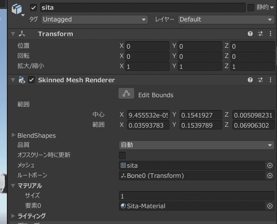This screenshot has width=277, height=224.
Task: Click the 回転 label
Action: click(x=23, y=56)
